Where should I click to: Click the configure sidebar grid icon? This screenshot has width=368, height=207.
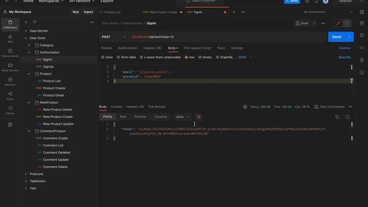(10, 125)
